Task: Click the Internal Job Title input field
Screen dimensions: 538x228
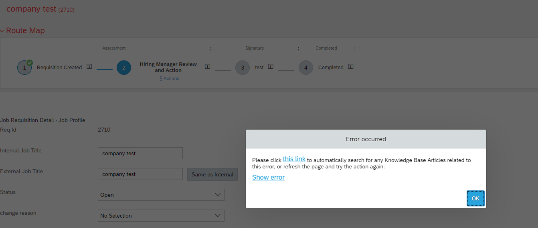Action: pos(140,153)
